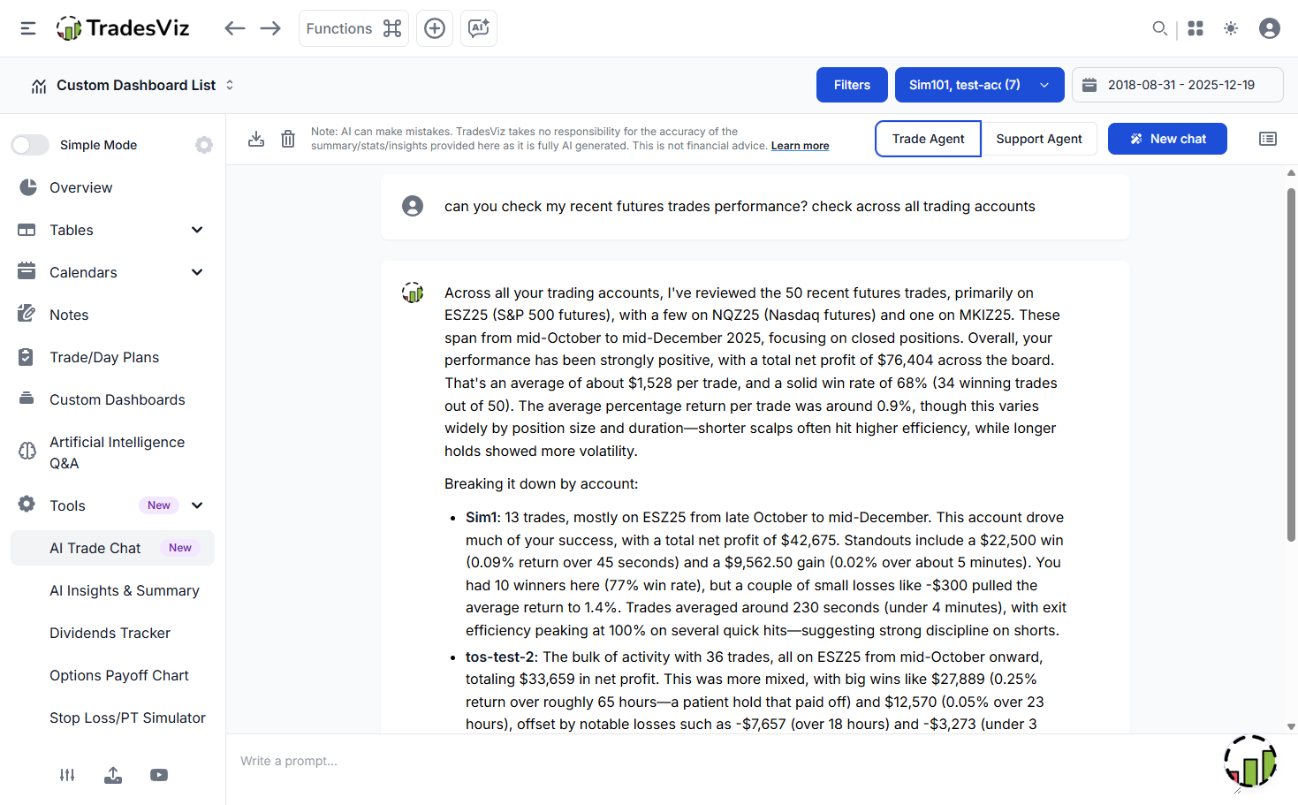Open the sidebar settings gear next to Simple Mode
The height and width of the screenshot is (805, 1298).
(204, 145)
